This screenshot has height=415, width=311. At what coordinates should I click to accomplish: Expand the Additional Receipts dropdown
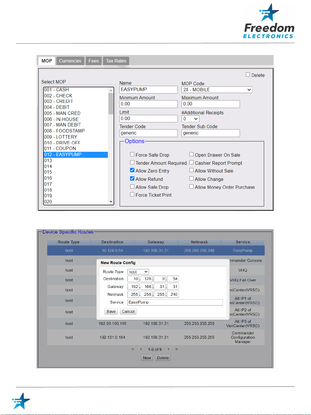click(x=190, y=119)
